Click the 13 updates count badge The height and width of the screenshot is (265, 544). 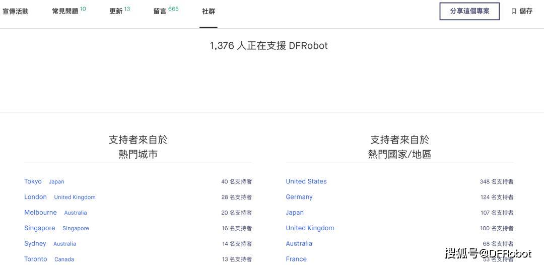[127, 9]
